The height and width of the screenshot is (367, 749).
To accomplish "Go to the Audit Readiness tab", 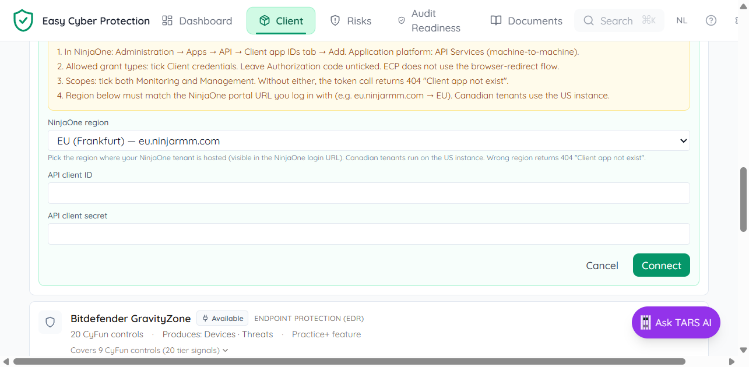I will (429, 21).
